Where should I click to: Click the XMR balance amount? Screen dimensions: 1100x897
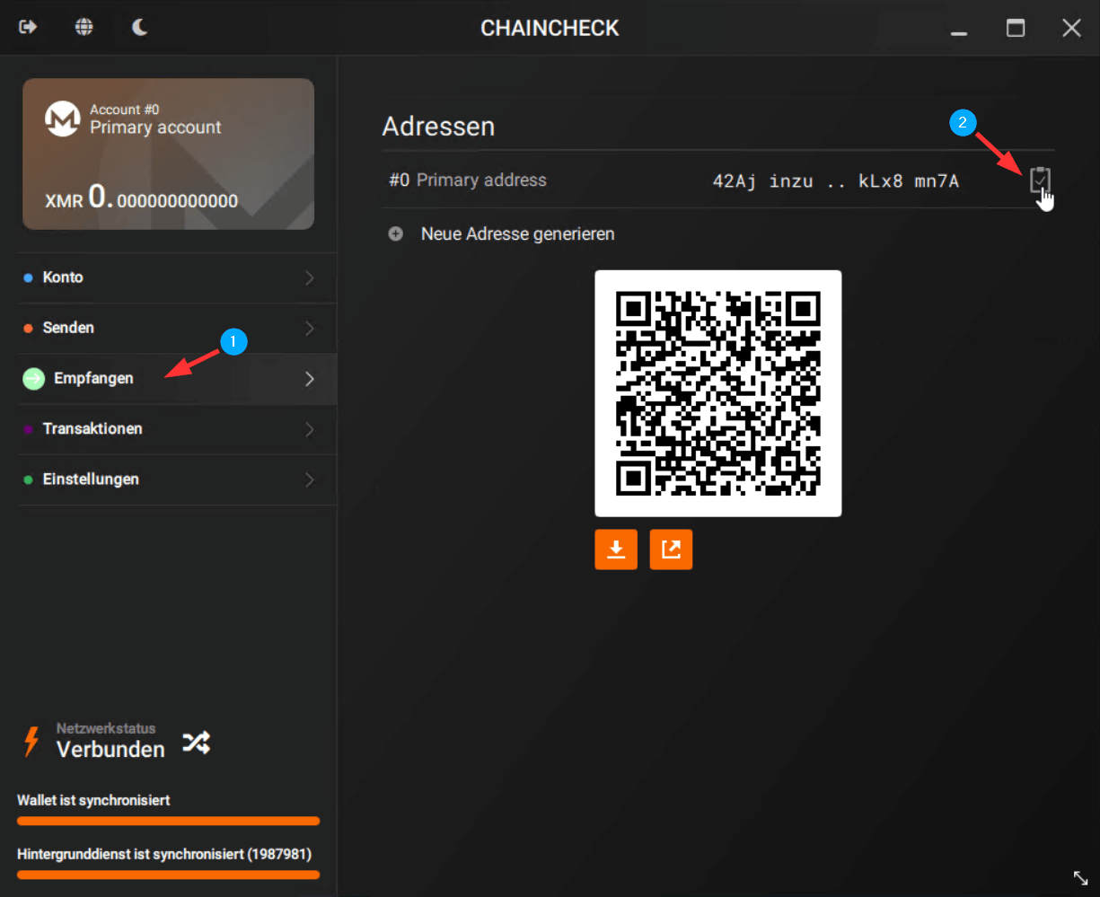pyautogui.click(x=141, y=198)
